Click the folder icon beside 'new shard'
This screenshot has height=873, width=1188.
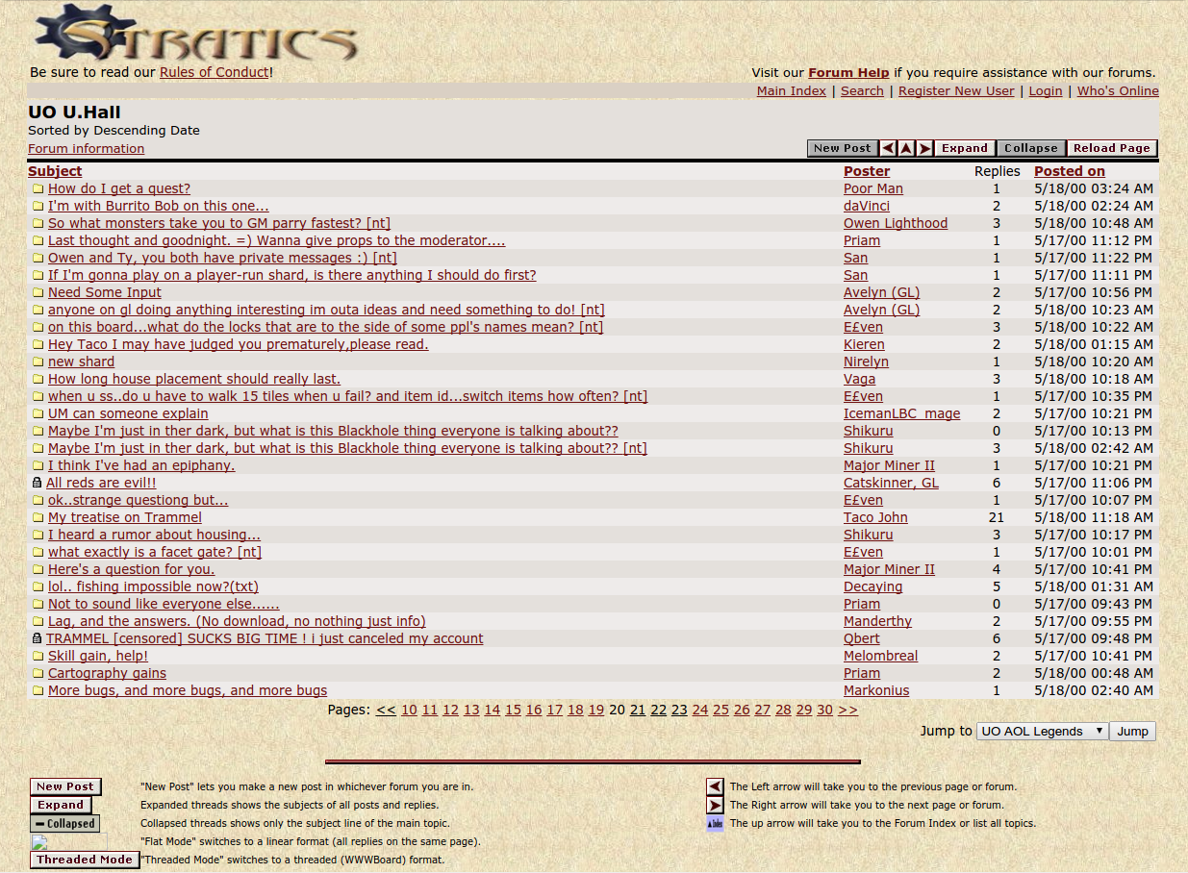click(x=38, y=362)
